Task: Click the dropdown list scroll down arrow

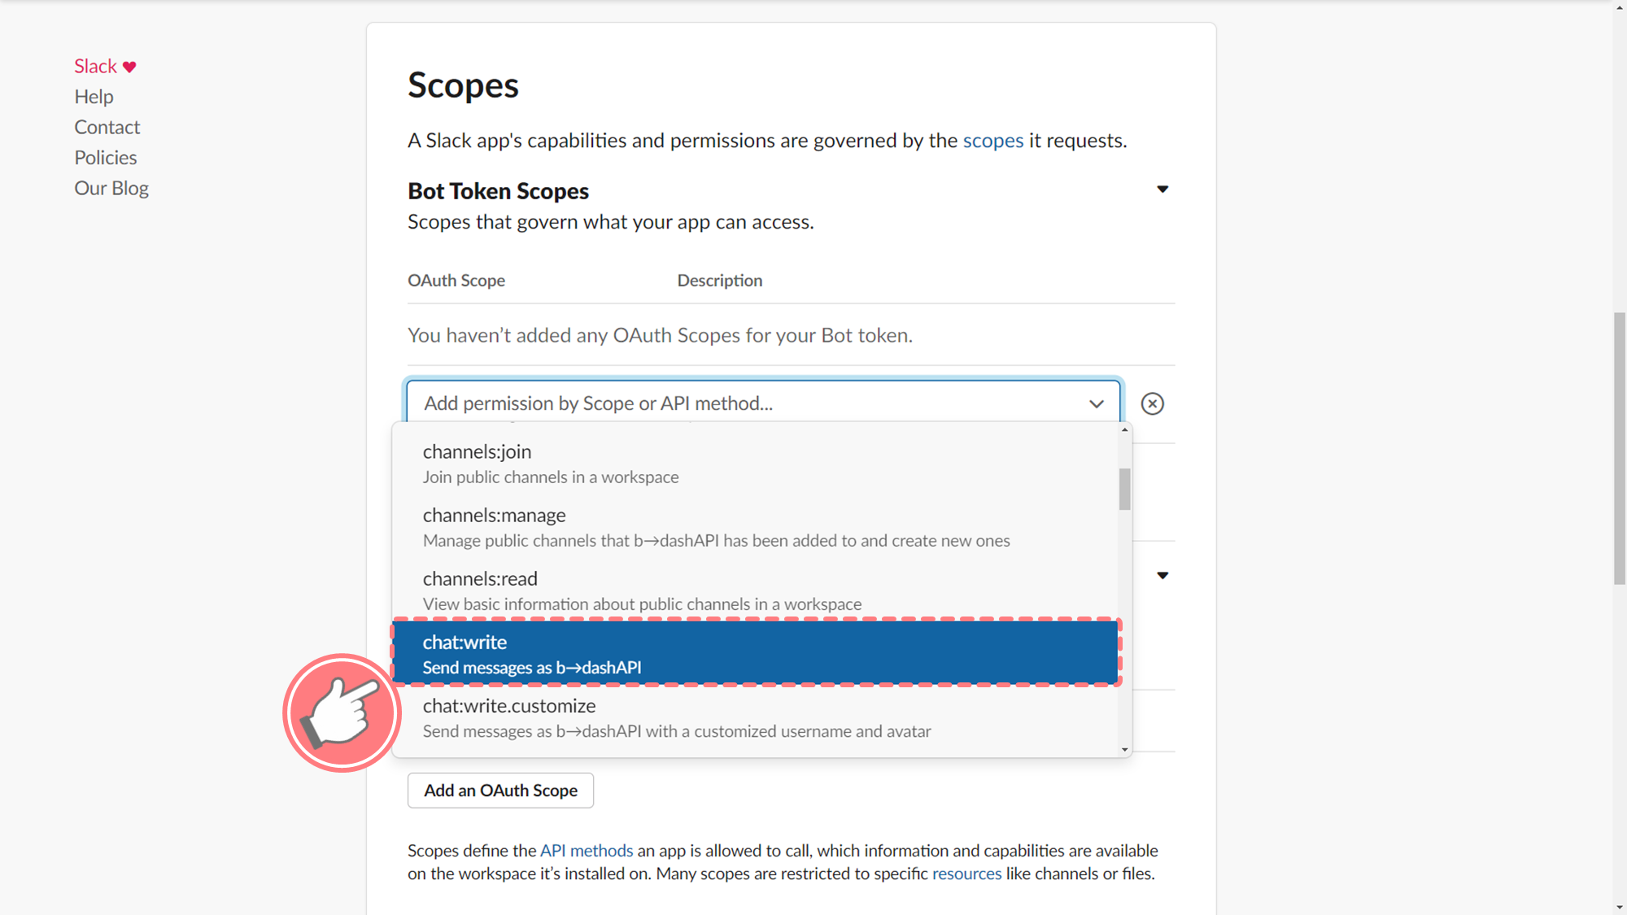Action: click(1124, 750)
